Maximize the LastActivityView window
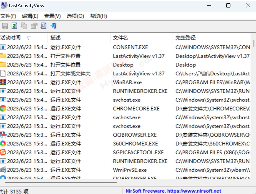 228,5
